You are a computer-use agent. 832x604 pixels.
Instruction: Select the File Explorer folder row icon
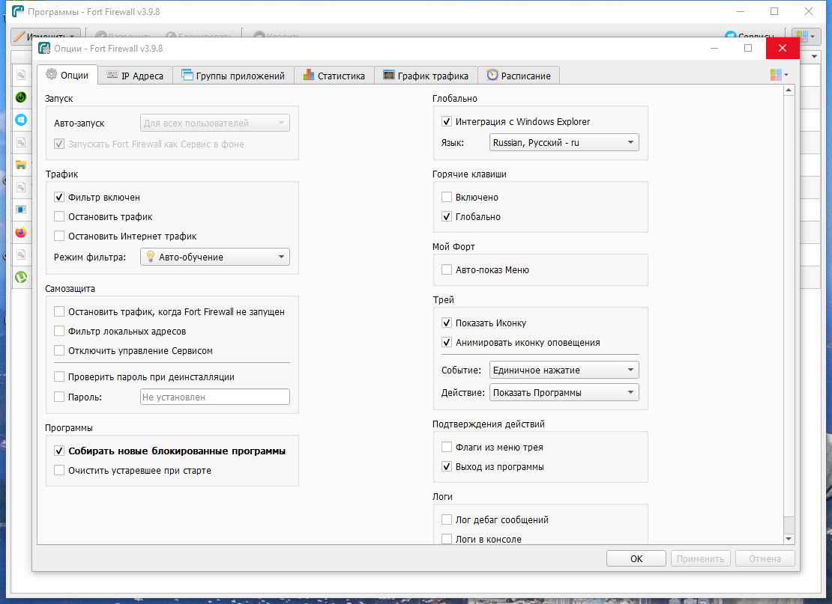point(21,165)
